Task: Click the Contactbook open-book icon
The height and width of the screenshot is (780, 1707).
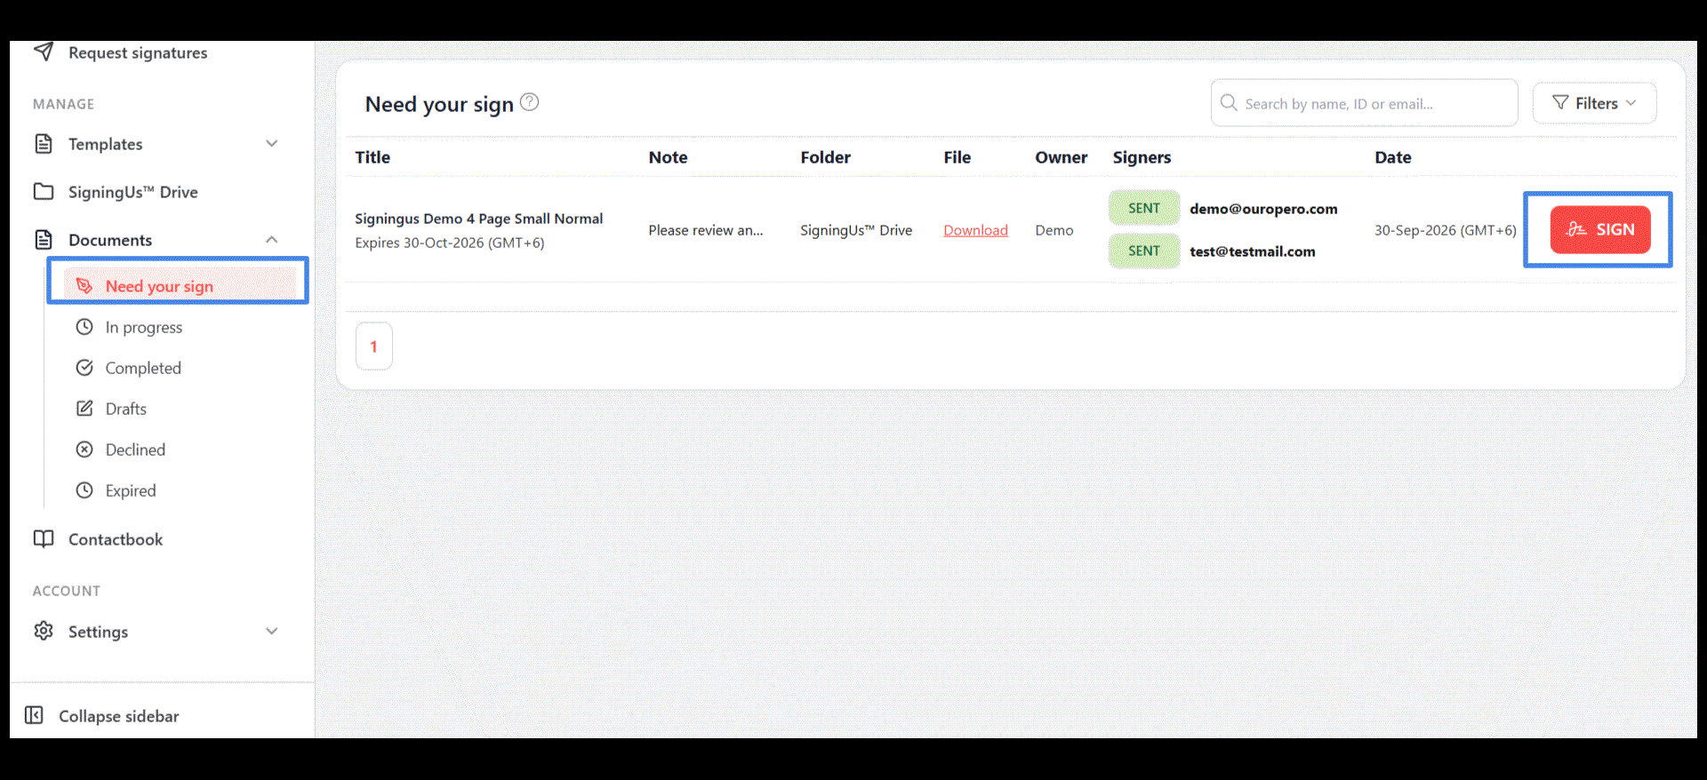Action: coord(44,539)
